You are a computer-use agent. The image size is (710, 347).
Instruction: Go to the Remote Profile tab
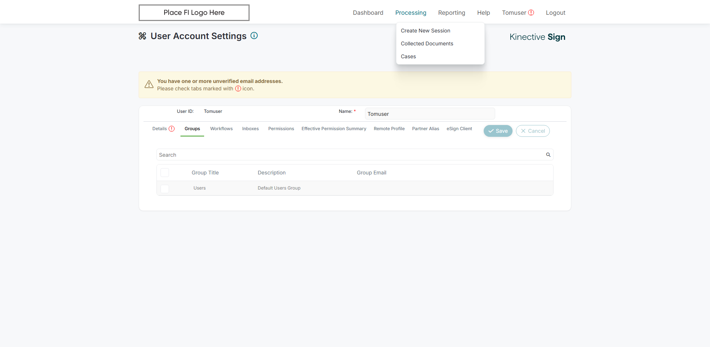point(389,129)
